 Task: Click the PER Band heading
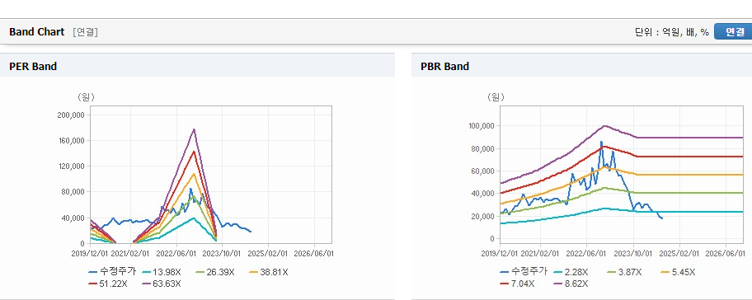[33, 67]
